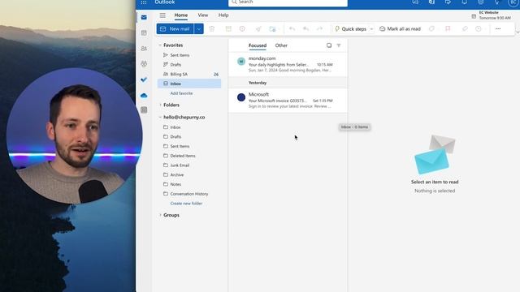The height and width of the screenshot is (292, 520).
Task: Click the Create new folder link
Action: tap(186, 204)
